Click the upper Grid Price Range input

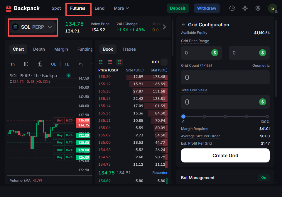(249, 53)
